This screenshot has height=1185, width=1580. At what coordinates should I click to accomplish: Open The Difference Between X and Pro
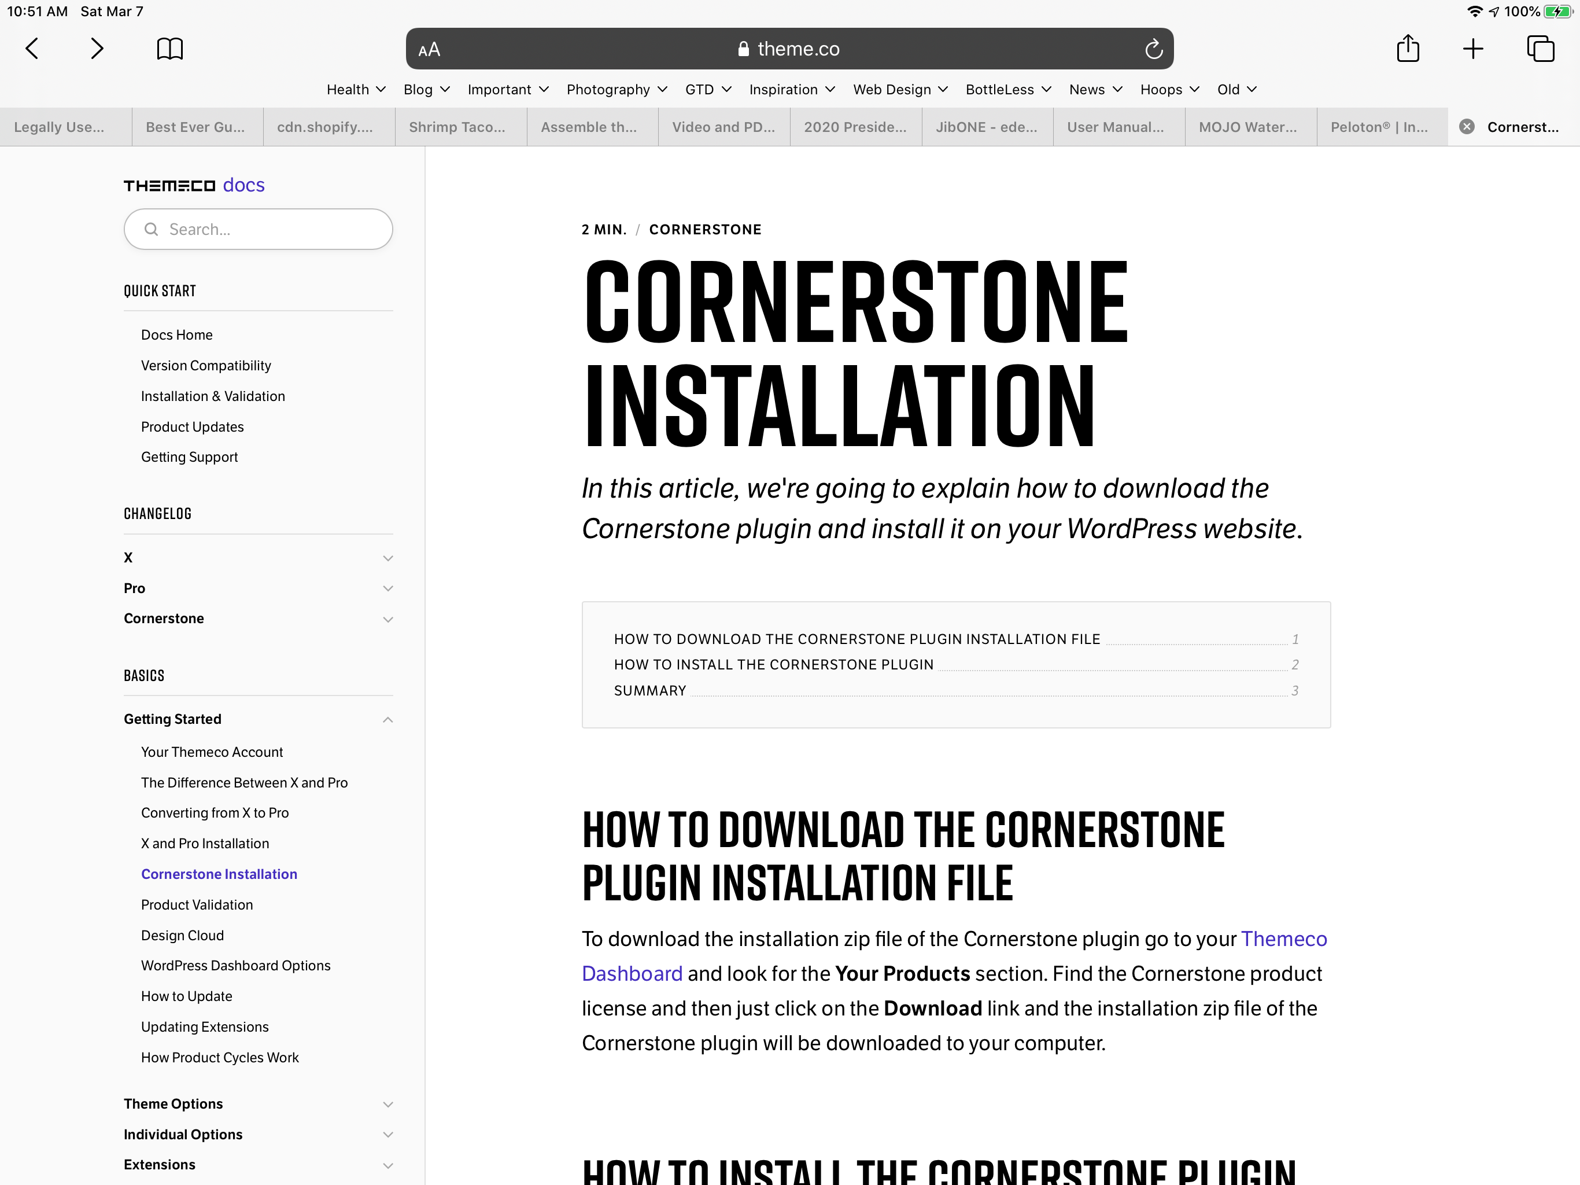coord(244,783)
